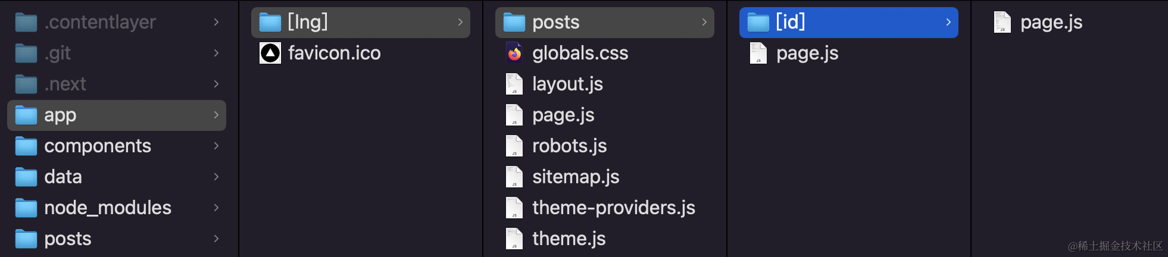Expand the components folder chevron

click(216, 146)
